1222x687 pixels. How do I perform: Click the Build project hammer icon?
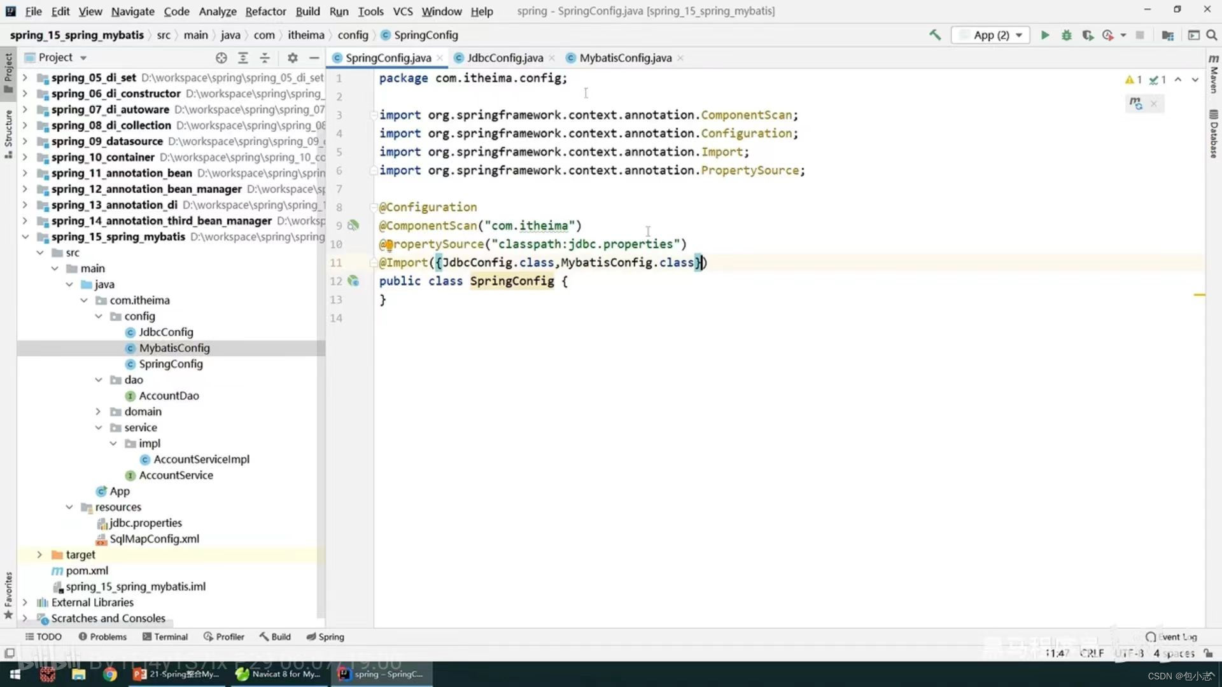coord(934,35)
